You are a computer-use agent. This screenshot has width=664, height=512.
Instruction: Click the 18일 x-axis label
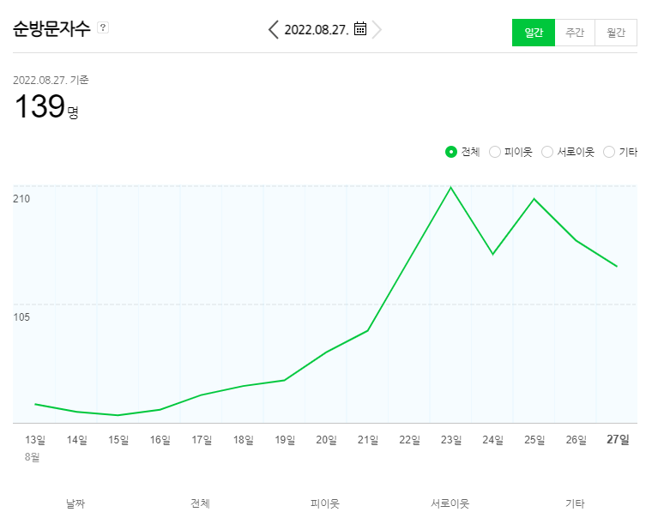(243, 440)
